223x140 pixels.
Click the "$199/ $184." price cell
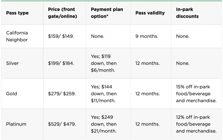(x=61, y=63)
